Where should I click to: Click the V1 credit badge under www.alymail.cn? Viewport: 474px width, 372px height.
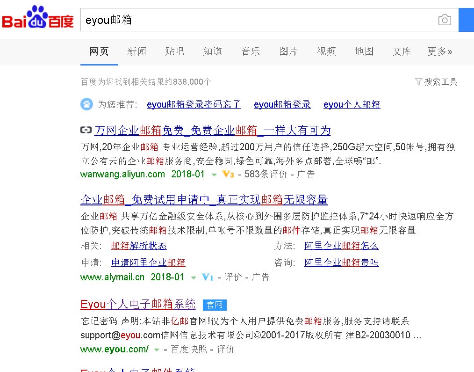click(x=208, y=277)
